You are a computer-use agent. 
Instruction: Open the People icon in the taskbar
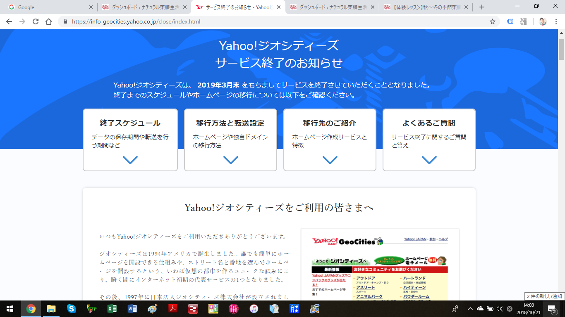click(x=456, y=309)
